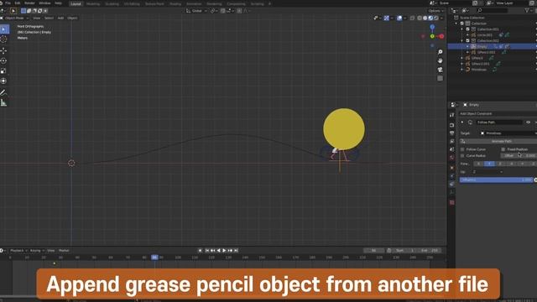Image resolution: width=537 pixels, height=302 pixels.
Task: Select the Annotate tool
Action: tap(3, 92)
